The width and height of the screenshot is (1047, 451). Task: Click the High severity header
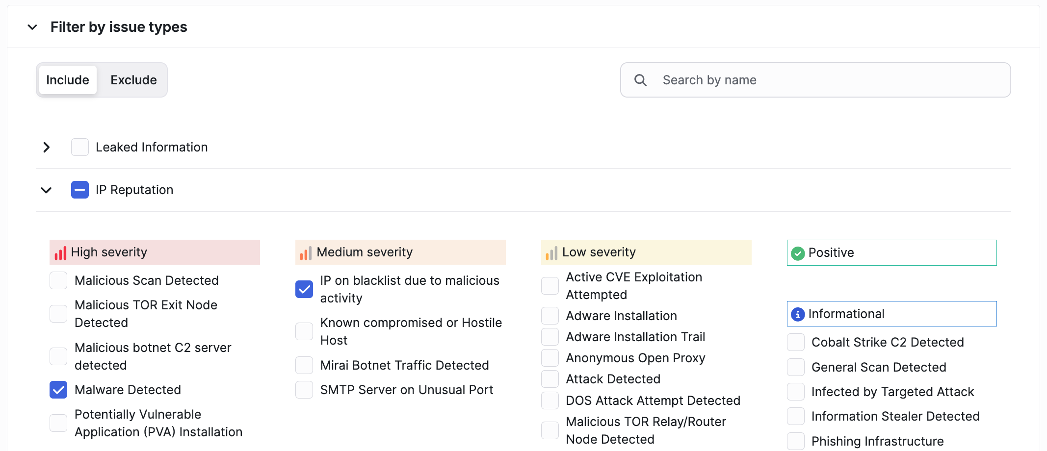point(155,252)
